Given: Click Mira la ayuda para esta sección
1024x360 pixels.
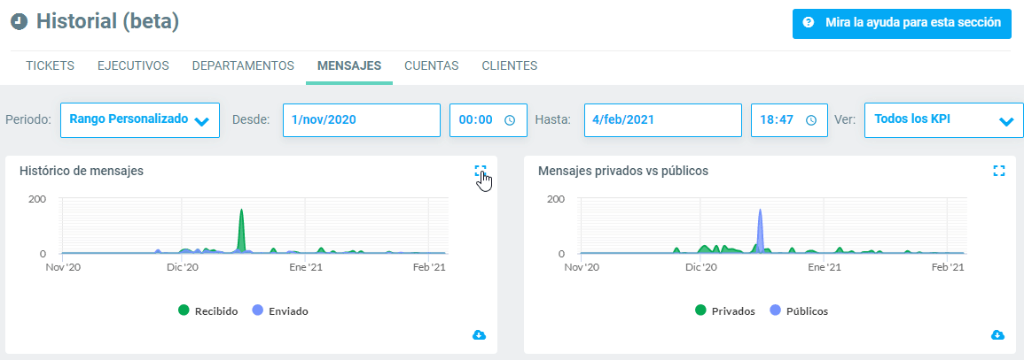Looking at the screenshot, I should click(x=902, y=23).
